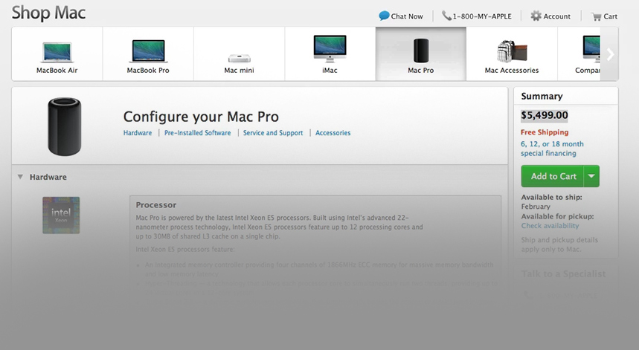Select the Mac mini product icon
The image size is (639, 350).
(240, 58)
